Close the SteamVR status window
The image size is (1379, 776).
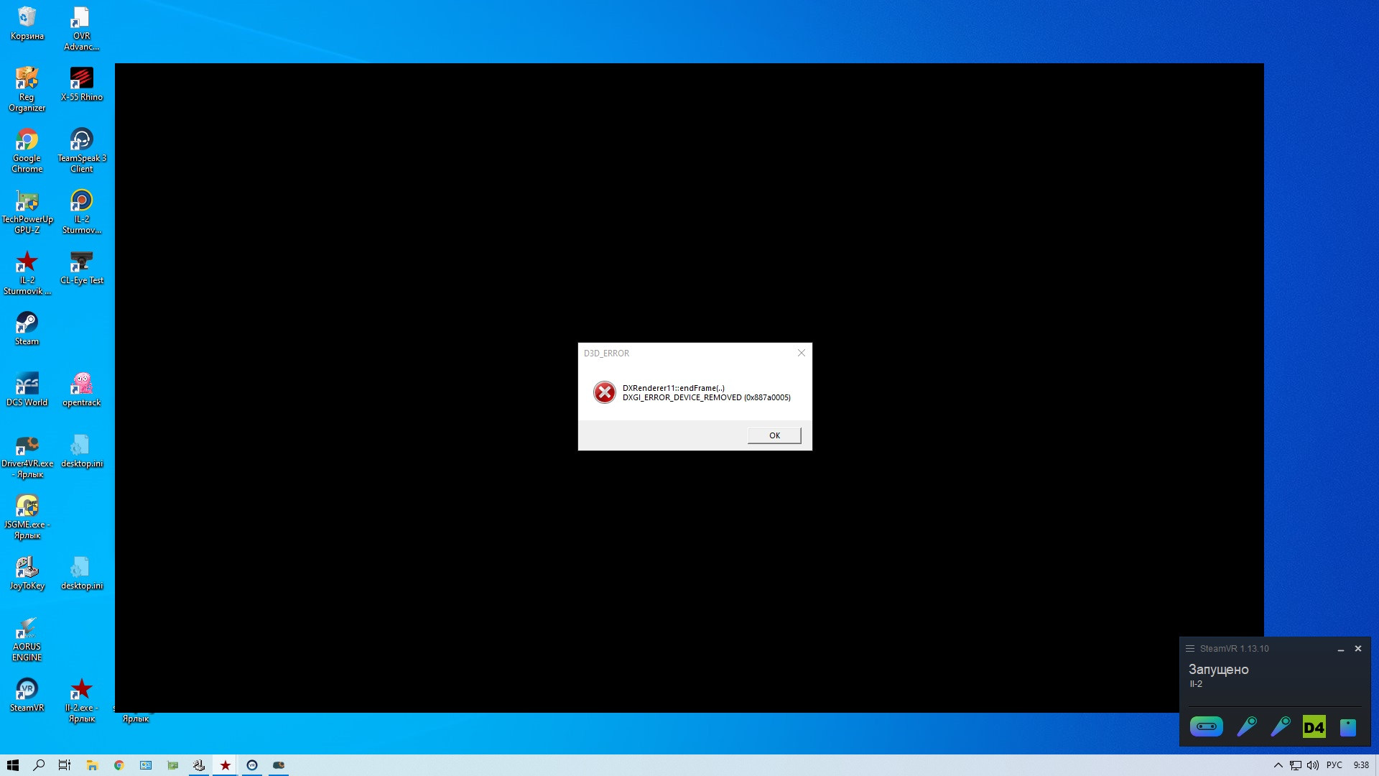click(1358, 648)
